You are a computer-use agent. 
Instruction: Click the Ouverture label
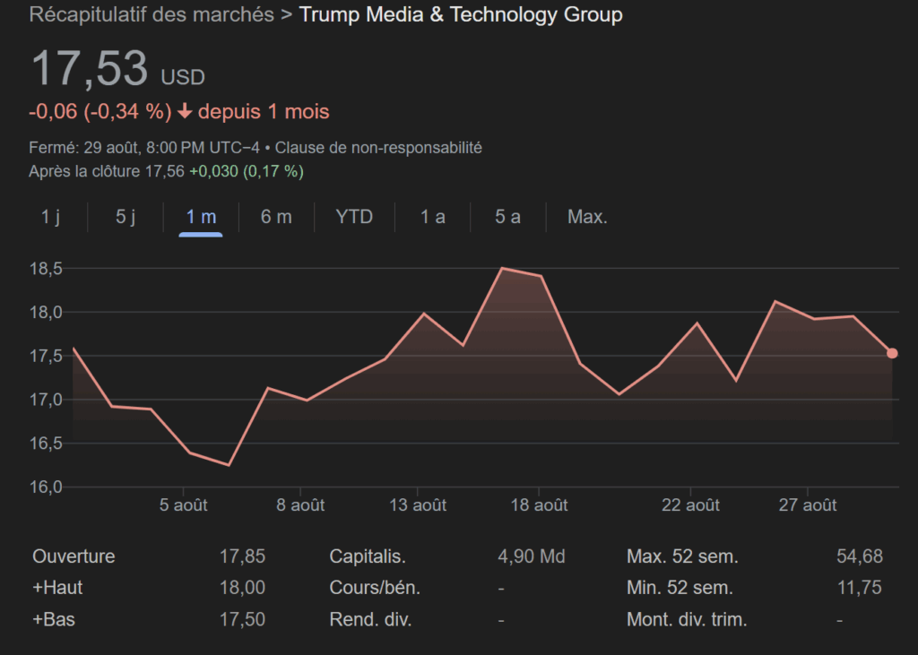click(x=74, y=556)
